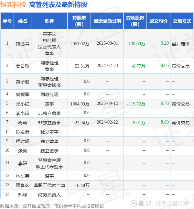Click the 恒实科技 title text
194x209 pixels.
(x=13, y=5)
